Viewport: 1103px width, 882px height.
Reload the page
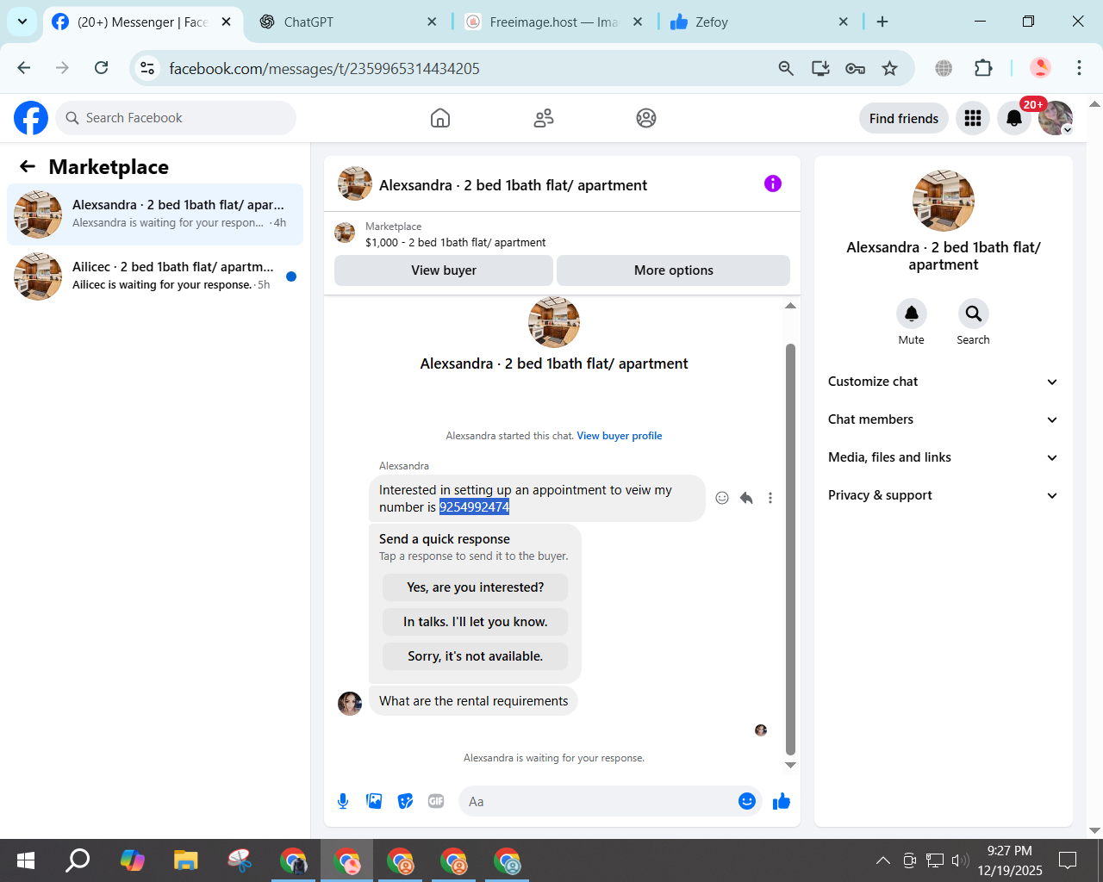(101, 68)
